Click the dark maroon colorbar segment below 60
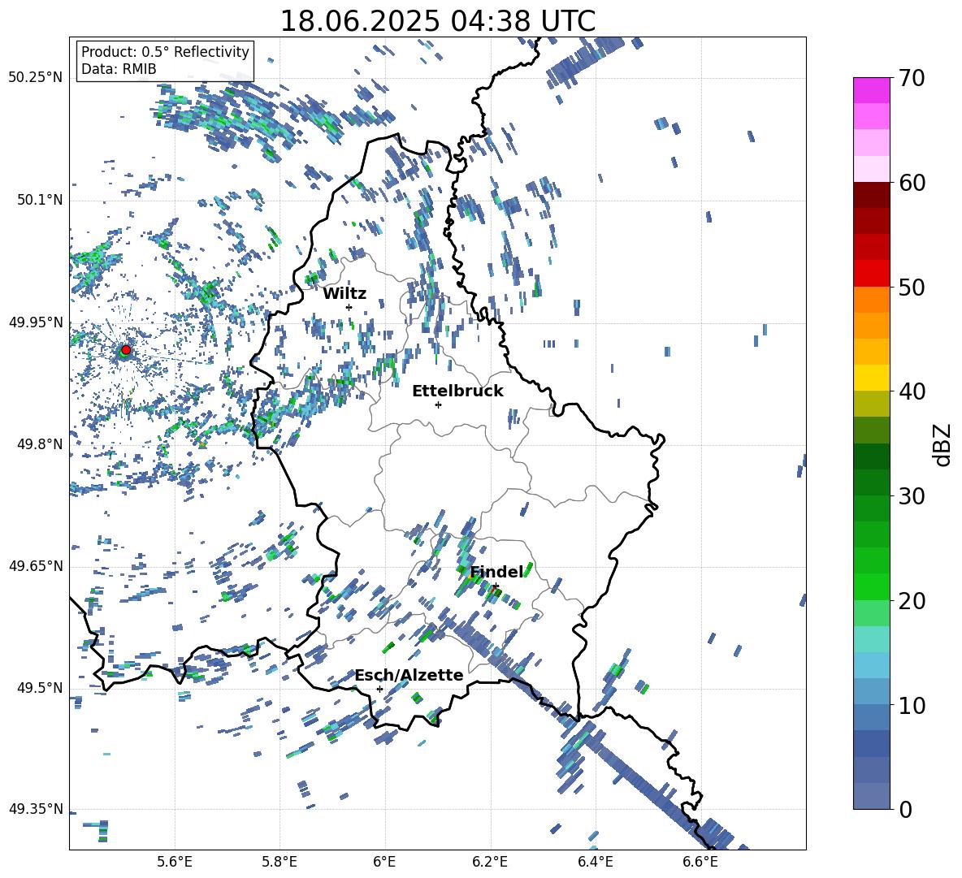Image resolution: width=962 pixels, height=878 pixels. pyautogui.click(x=871, y=195)
